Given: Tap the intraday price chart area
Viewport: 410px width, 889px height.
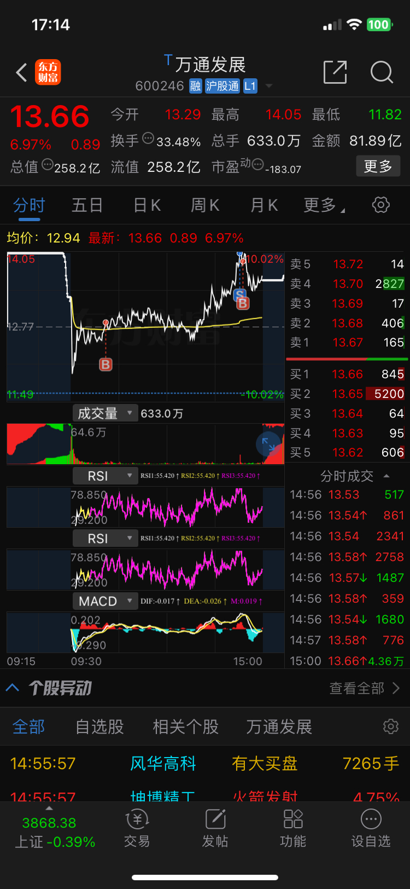Looking at the screenshot, I should point(145,327).
